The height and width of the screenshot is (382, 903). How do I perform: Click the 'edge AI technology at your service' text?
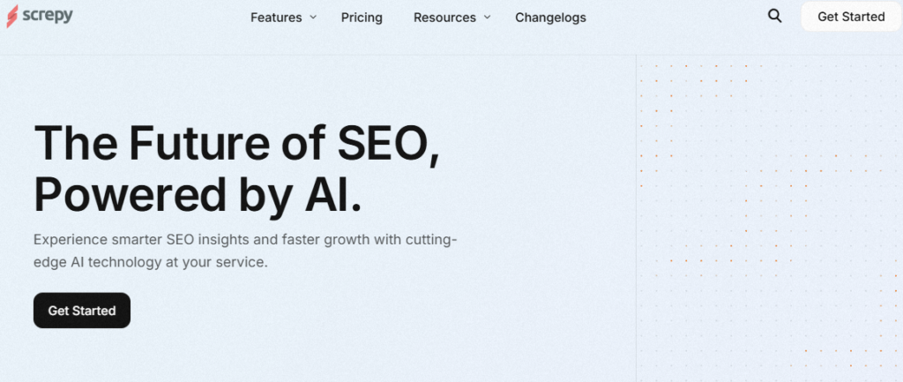click(x=151, y=262)
